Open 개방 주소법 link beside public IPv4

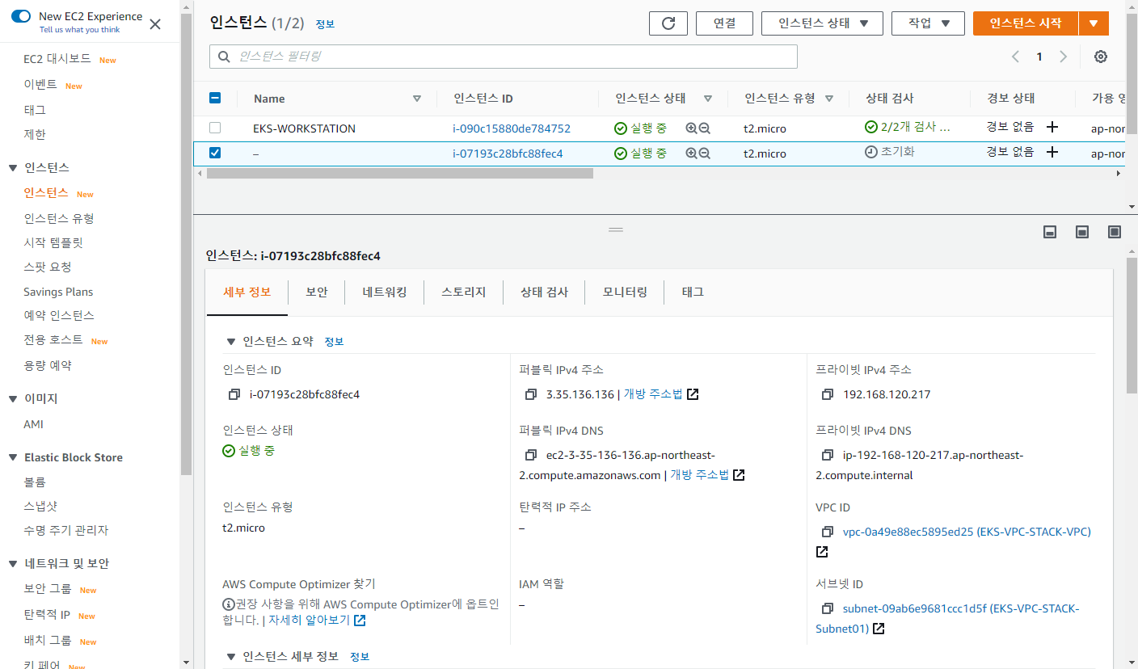(x=653, y=394)
